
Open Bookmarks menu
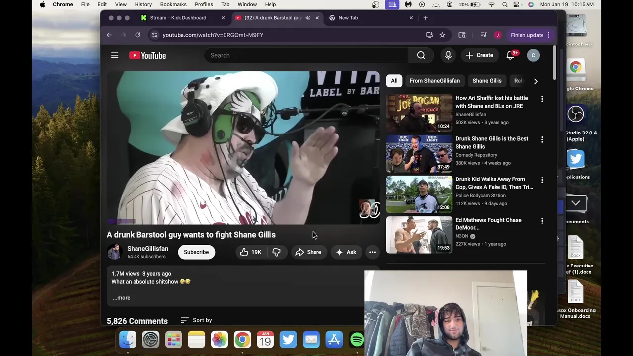173,4
